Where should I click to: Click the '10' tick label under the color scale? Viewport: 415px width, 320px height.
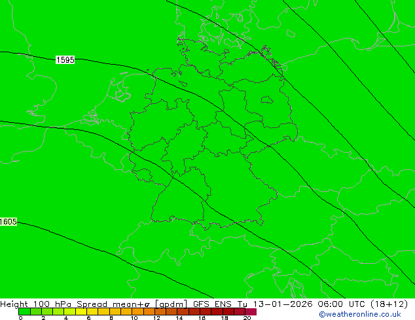point(134,317)
